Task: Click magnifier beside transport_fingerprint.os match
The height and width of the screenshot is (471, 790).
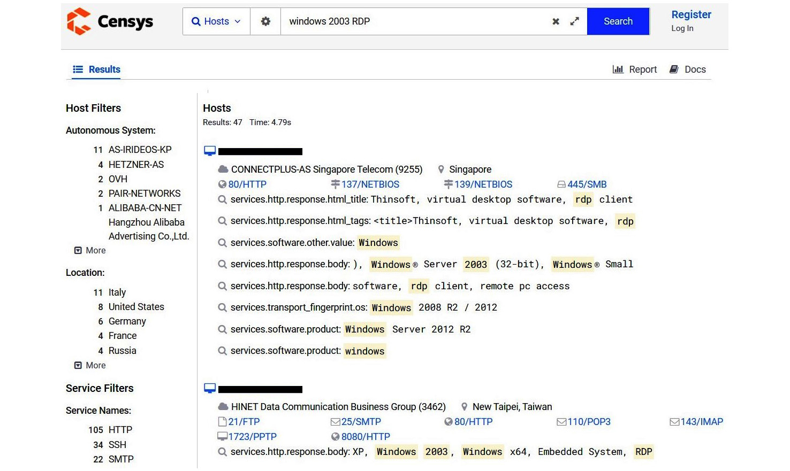Action: [222, 307]
